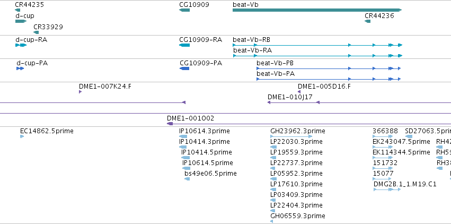Select EST bs49e06.5prime

pos(187,179)
